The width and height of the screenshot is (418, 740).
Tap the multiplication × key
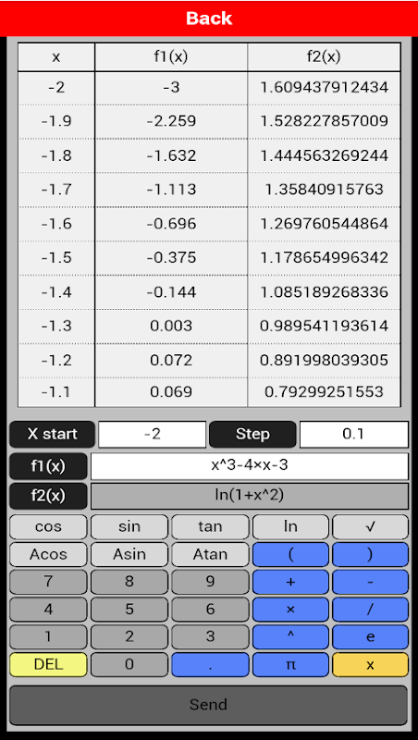point(290,610)
